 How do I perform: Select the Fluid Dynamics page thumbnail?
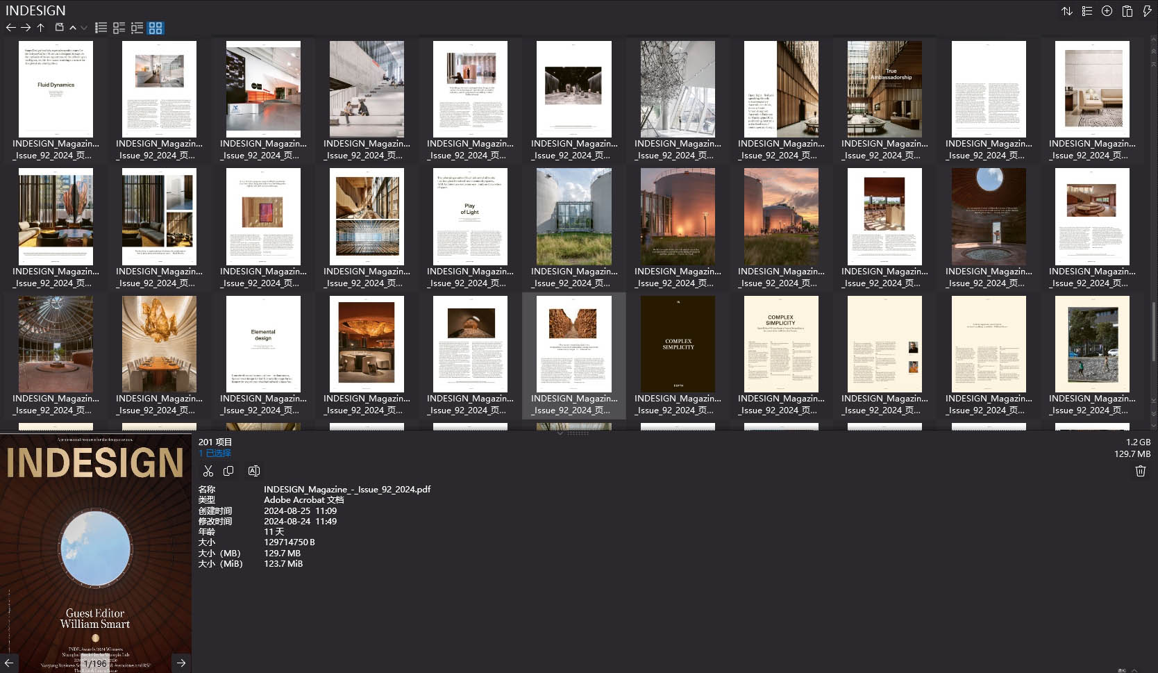56,89
